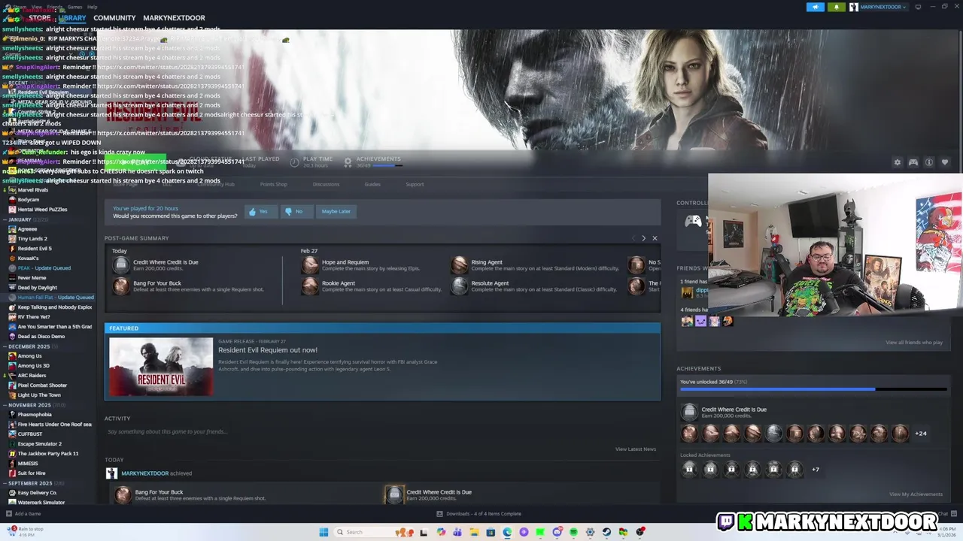Go to the STORE tab
963x541 pixels.
[x=40, y=18]
